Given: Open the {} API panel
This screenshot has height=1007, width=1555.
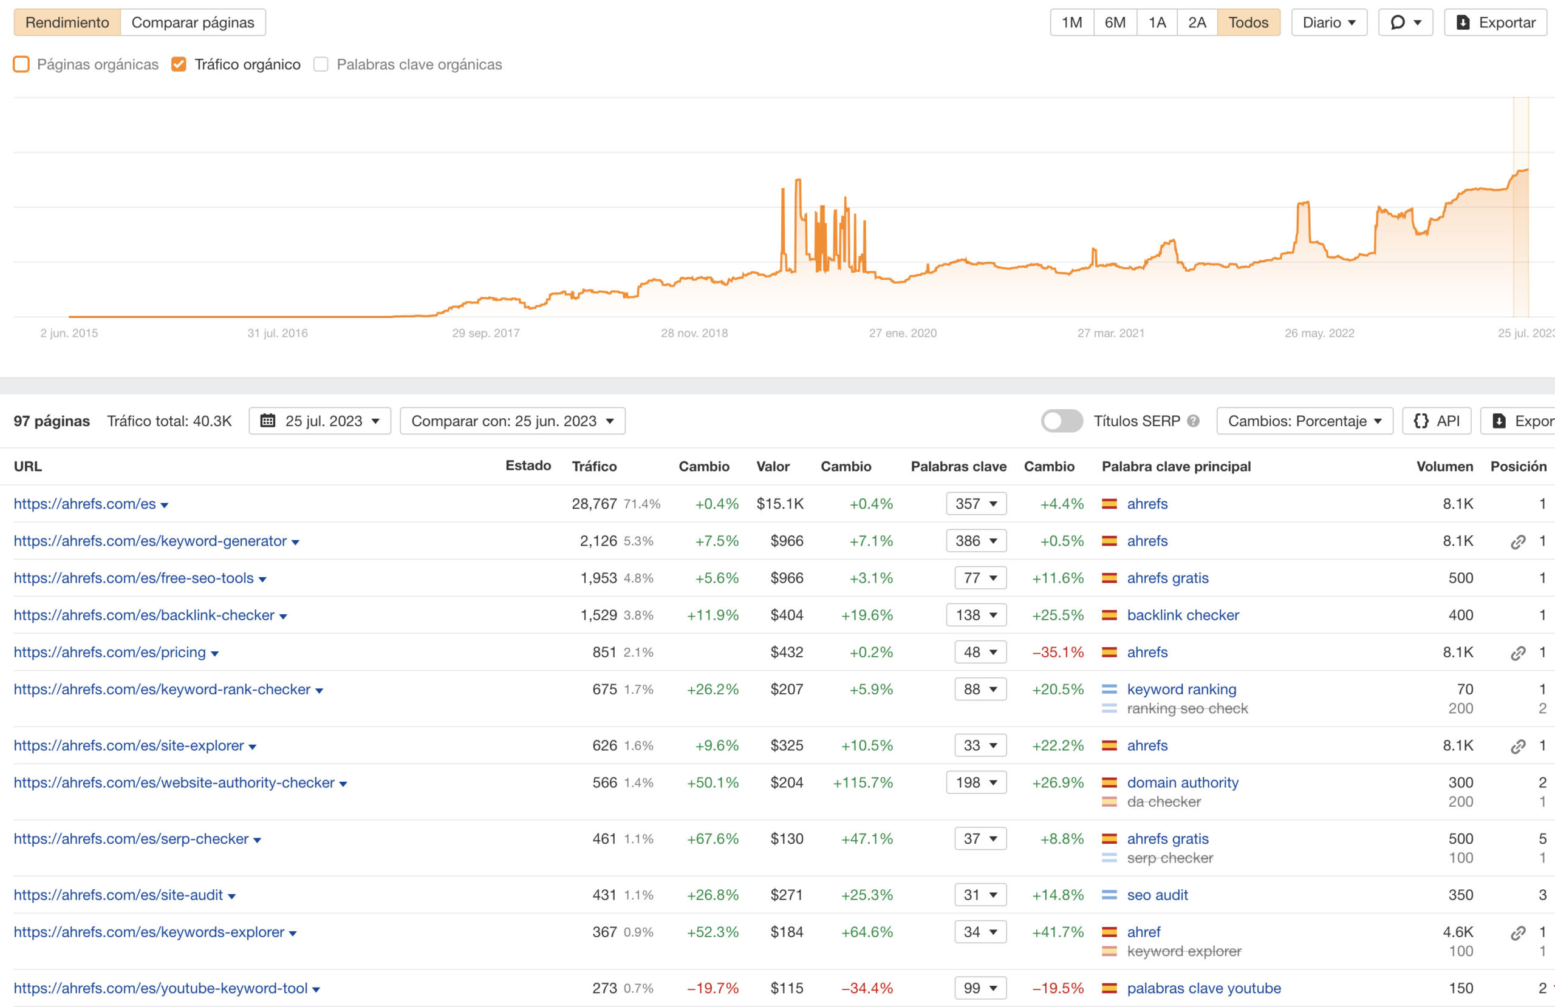Looking at the screenshot, I should pos(1436,421).
